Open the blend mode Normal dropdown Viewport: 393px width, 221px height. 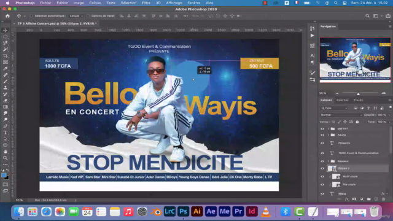pos(341,115)
